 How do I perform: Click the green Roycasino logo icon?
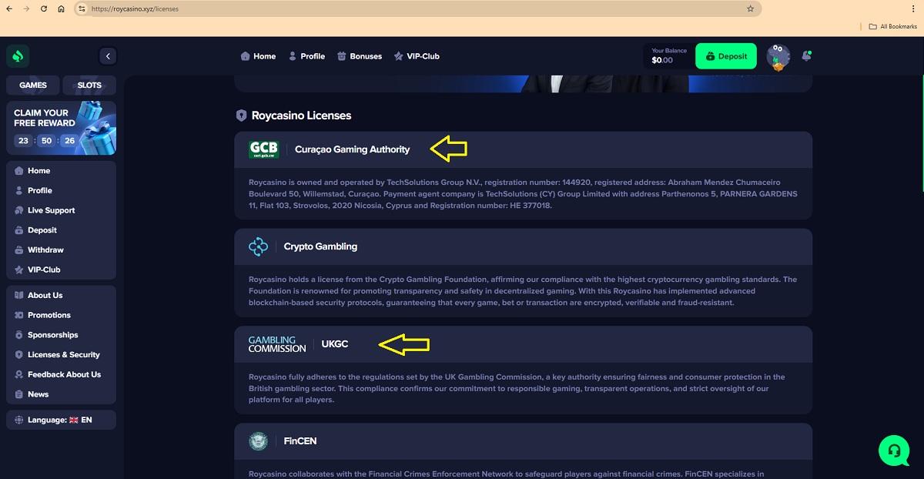click(x=18, y=56)
